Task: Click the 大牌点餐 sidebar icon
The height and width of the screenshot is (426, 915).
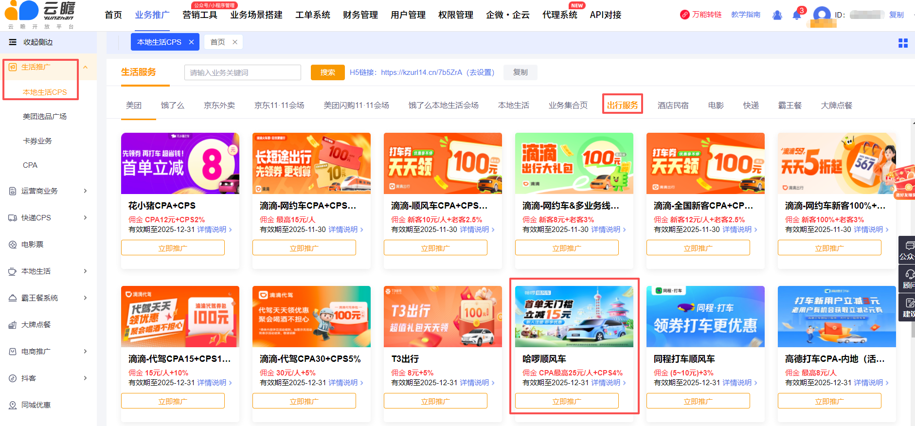Action: click(13, 325)
